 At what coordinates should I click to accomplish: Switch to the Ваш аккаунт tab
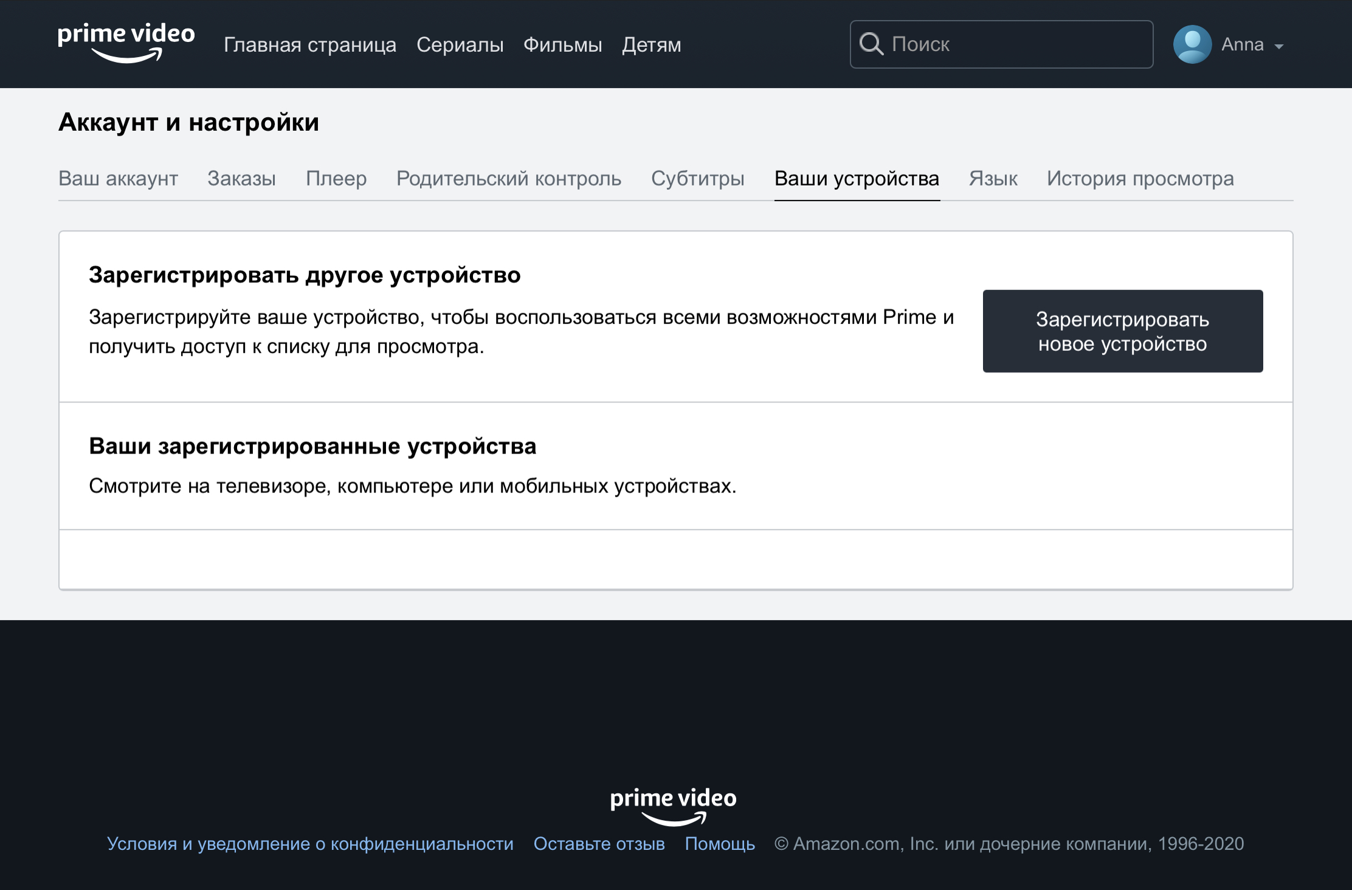point(118,179)
